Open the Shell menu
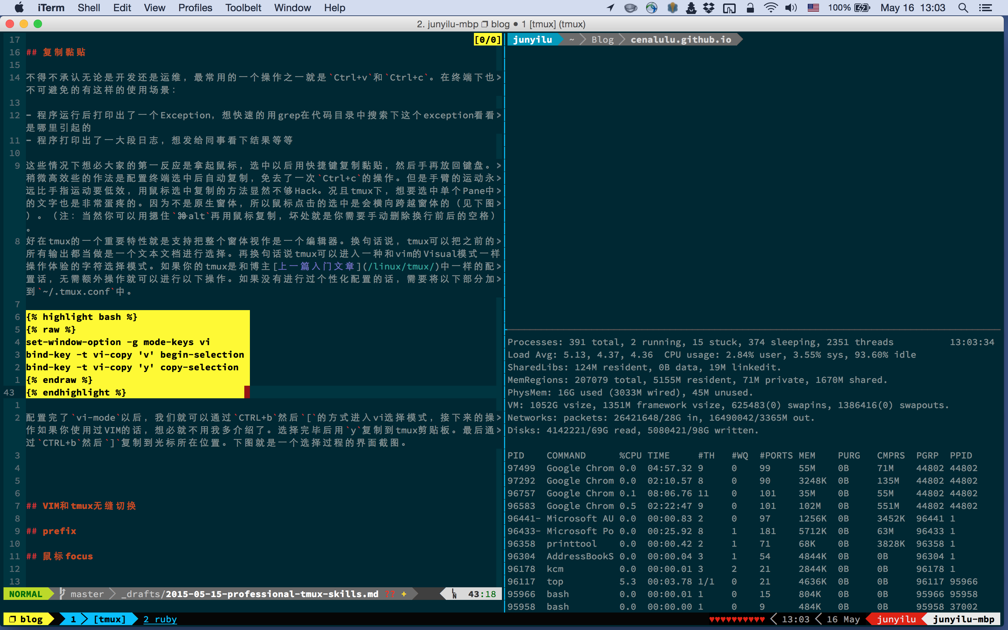 pos(89,7)
